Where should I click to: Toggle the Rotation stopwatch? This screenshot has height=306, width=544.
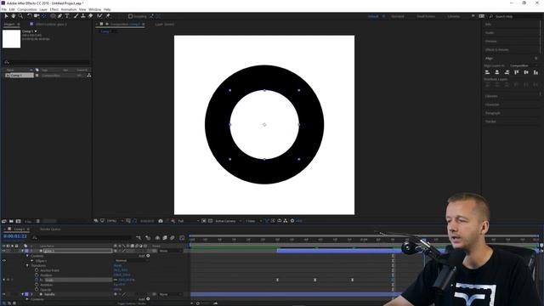[37, 285]
